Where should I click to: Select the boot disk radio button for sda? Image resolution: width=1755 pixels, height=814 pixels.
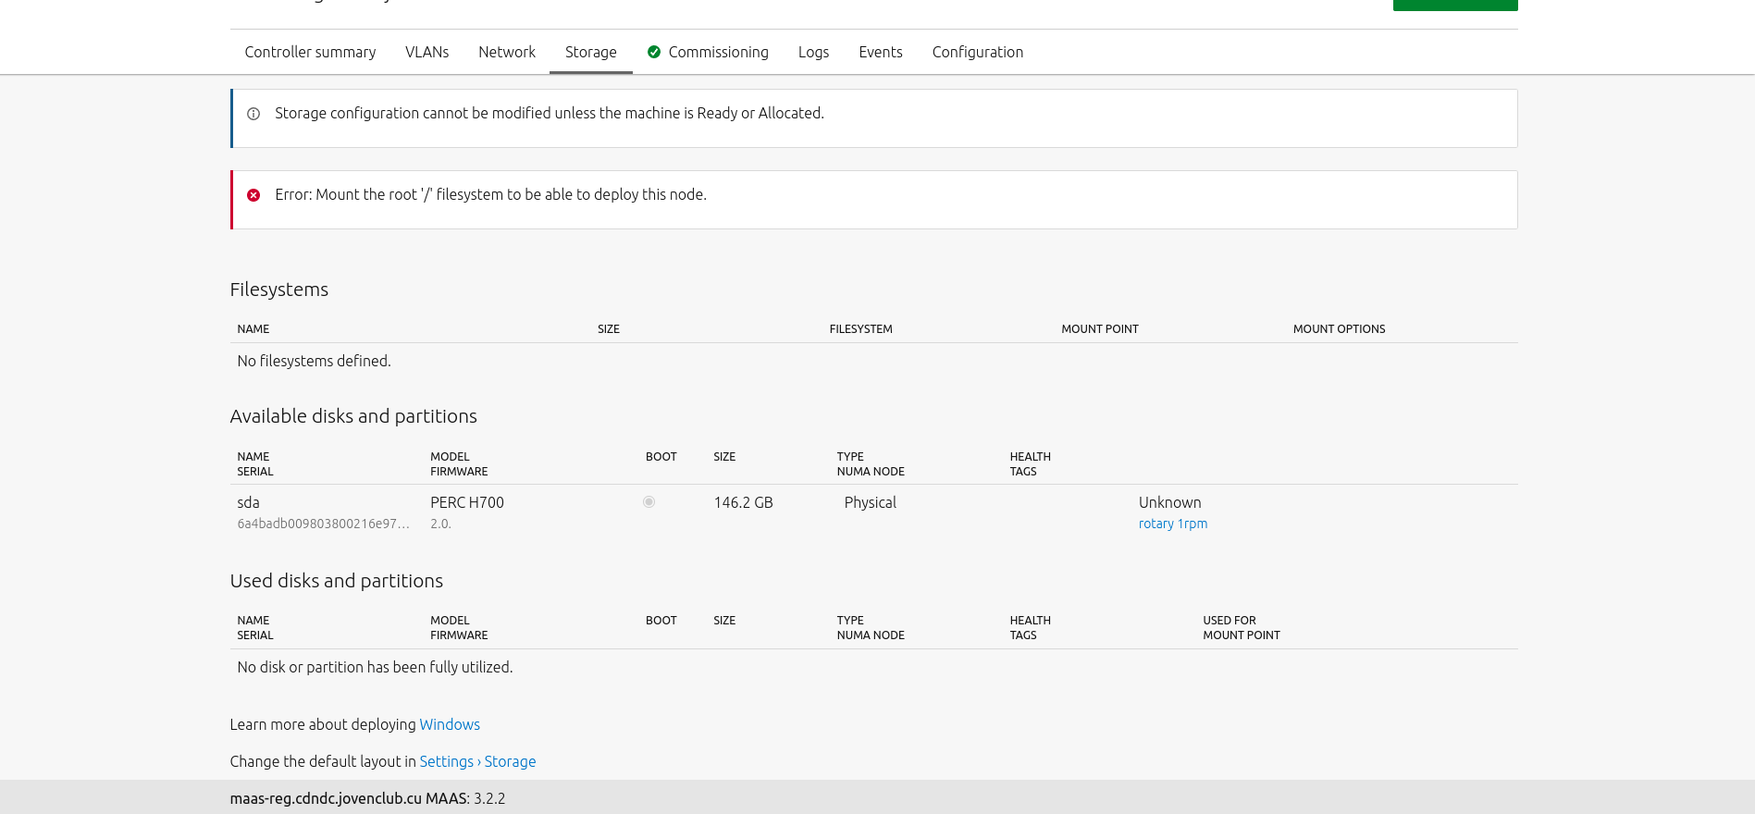pyautogui.click(x=649, y=502)
